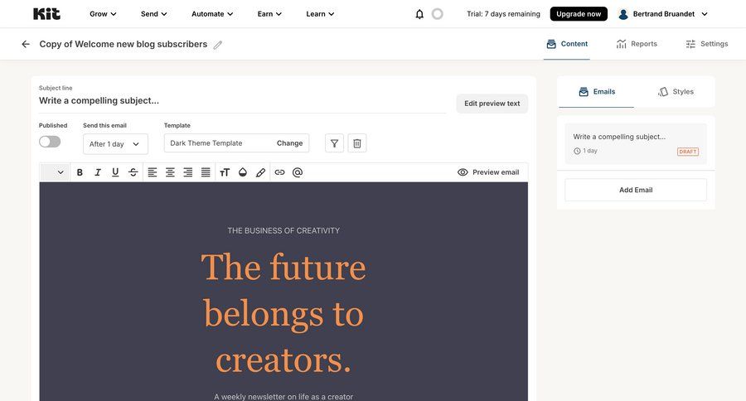Click the user avatar icon
Viewport: 746px width, 401px height.
(623, 14)
